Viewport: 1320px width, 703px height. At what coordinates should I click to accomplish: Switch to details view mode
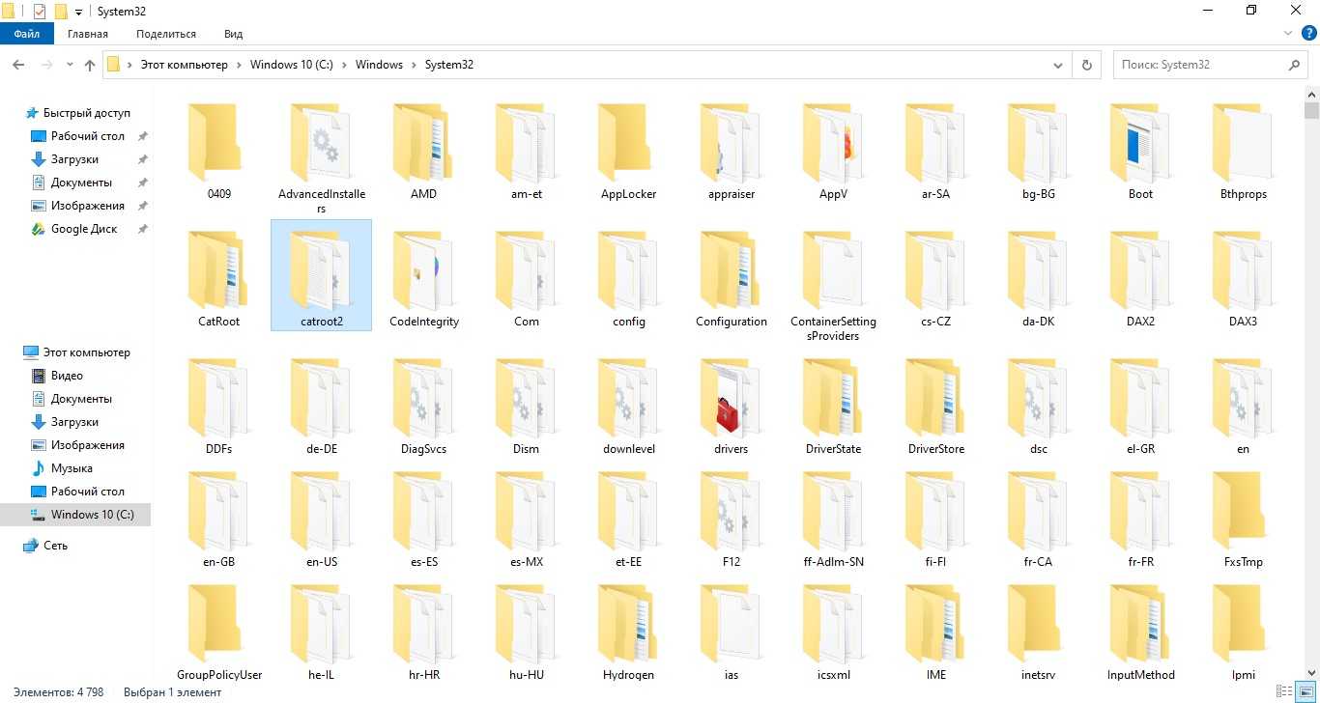pyautogui.click(x=1284, y=691)
